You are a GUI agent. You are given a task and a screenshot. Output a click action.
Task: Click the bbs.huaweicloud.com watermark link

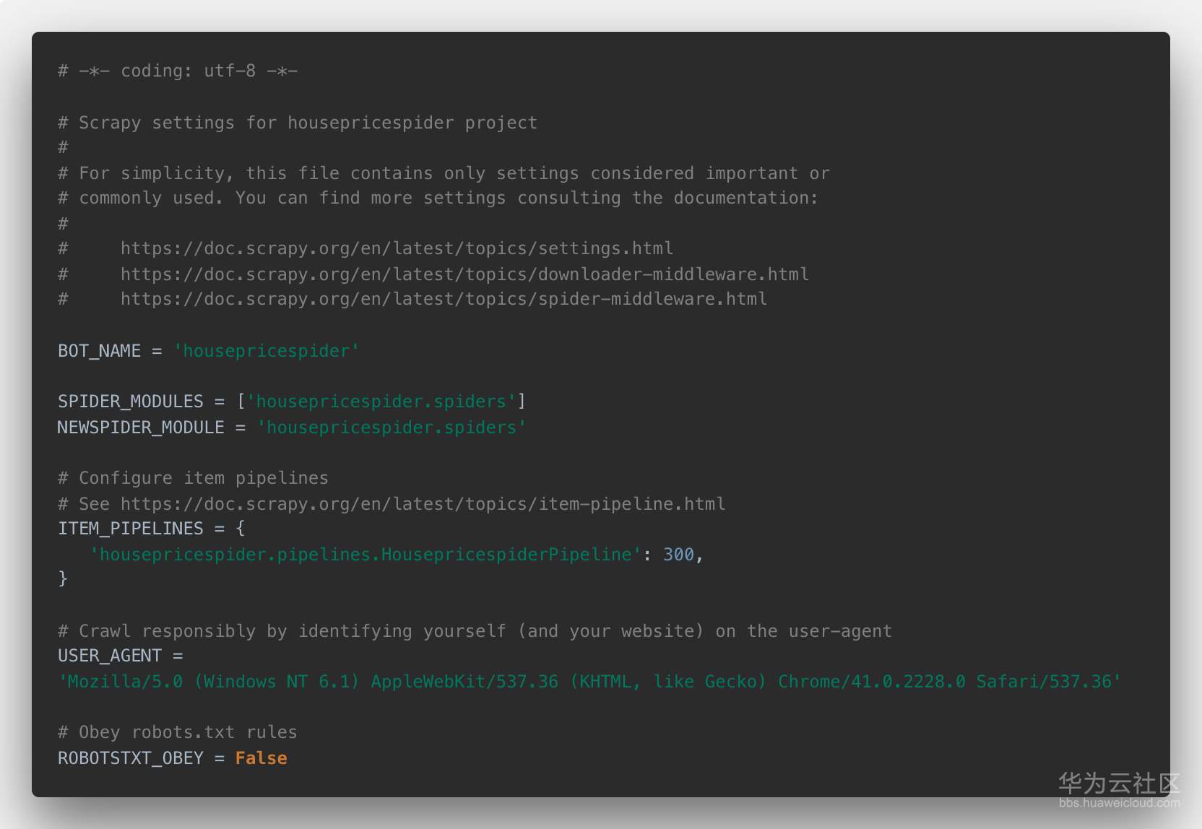[x=1119, y=803]
